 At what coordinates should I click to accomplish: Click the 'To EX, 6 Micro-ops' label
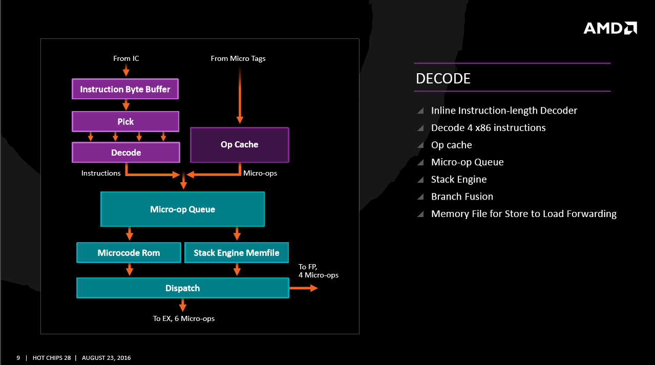(x=184, y=318)
